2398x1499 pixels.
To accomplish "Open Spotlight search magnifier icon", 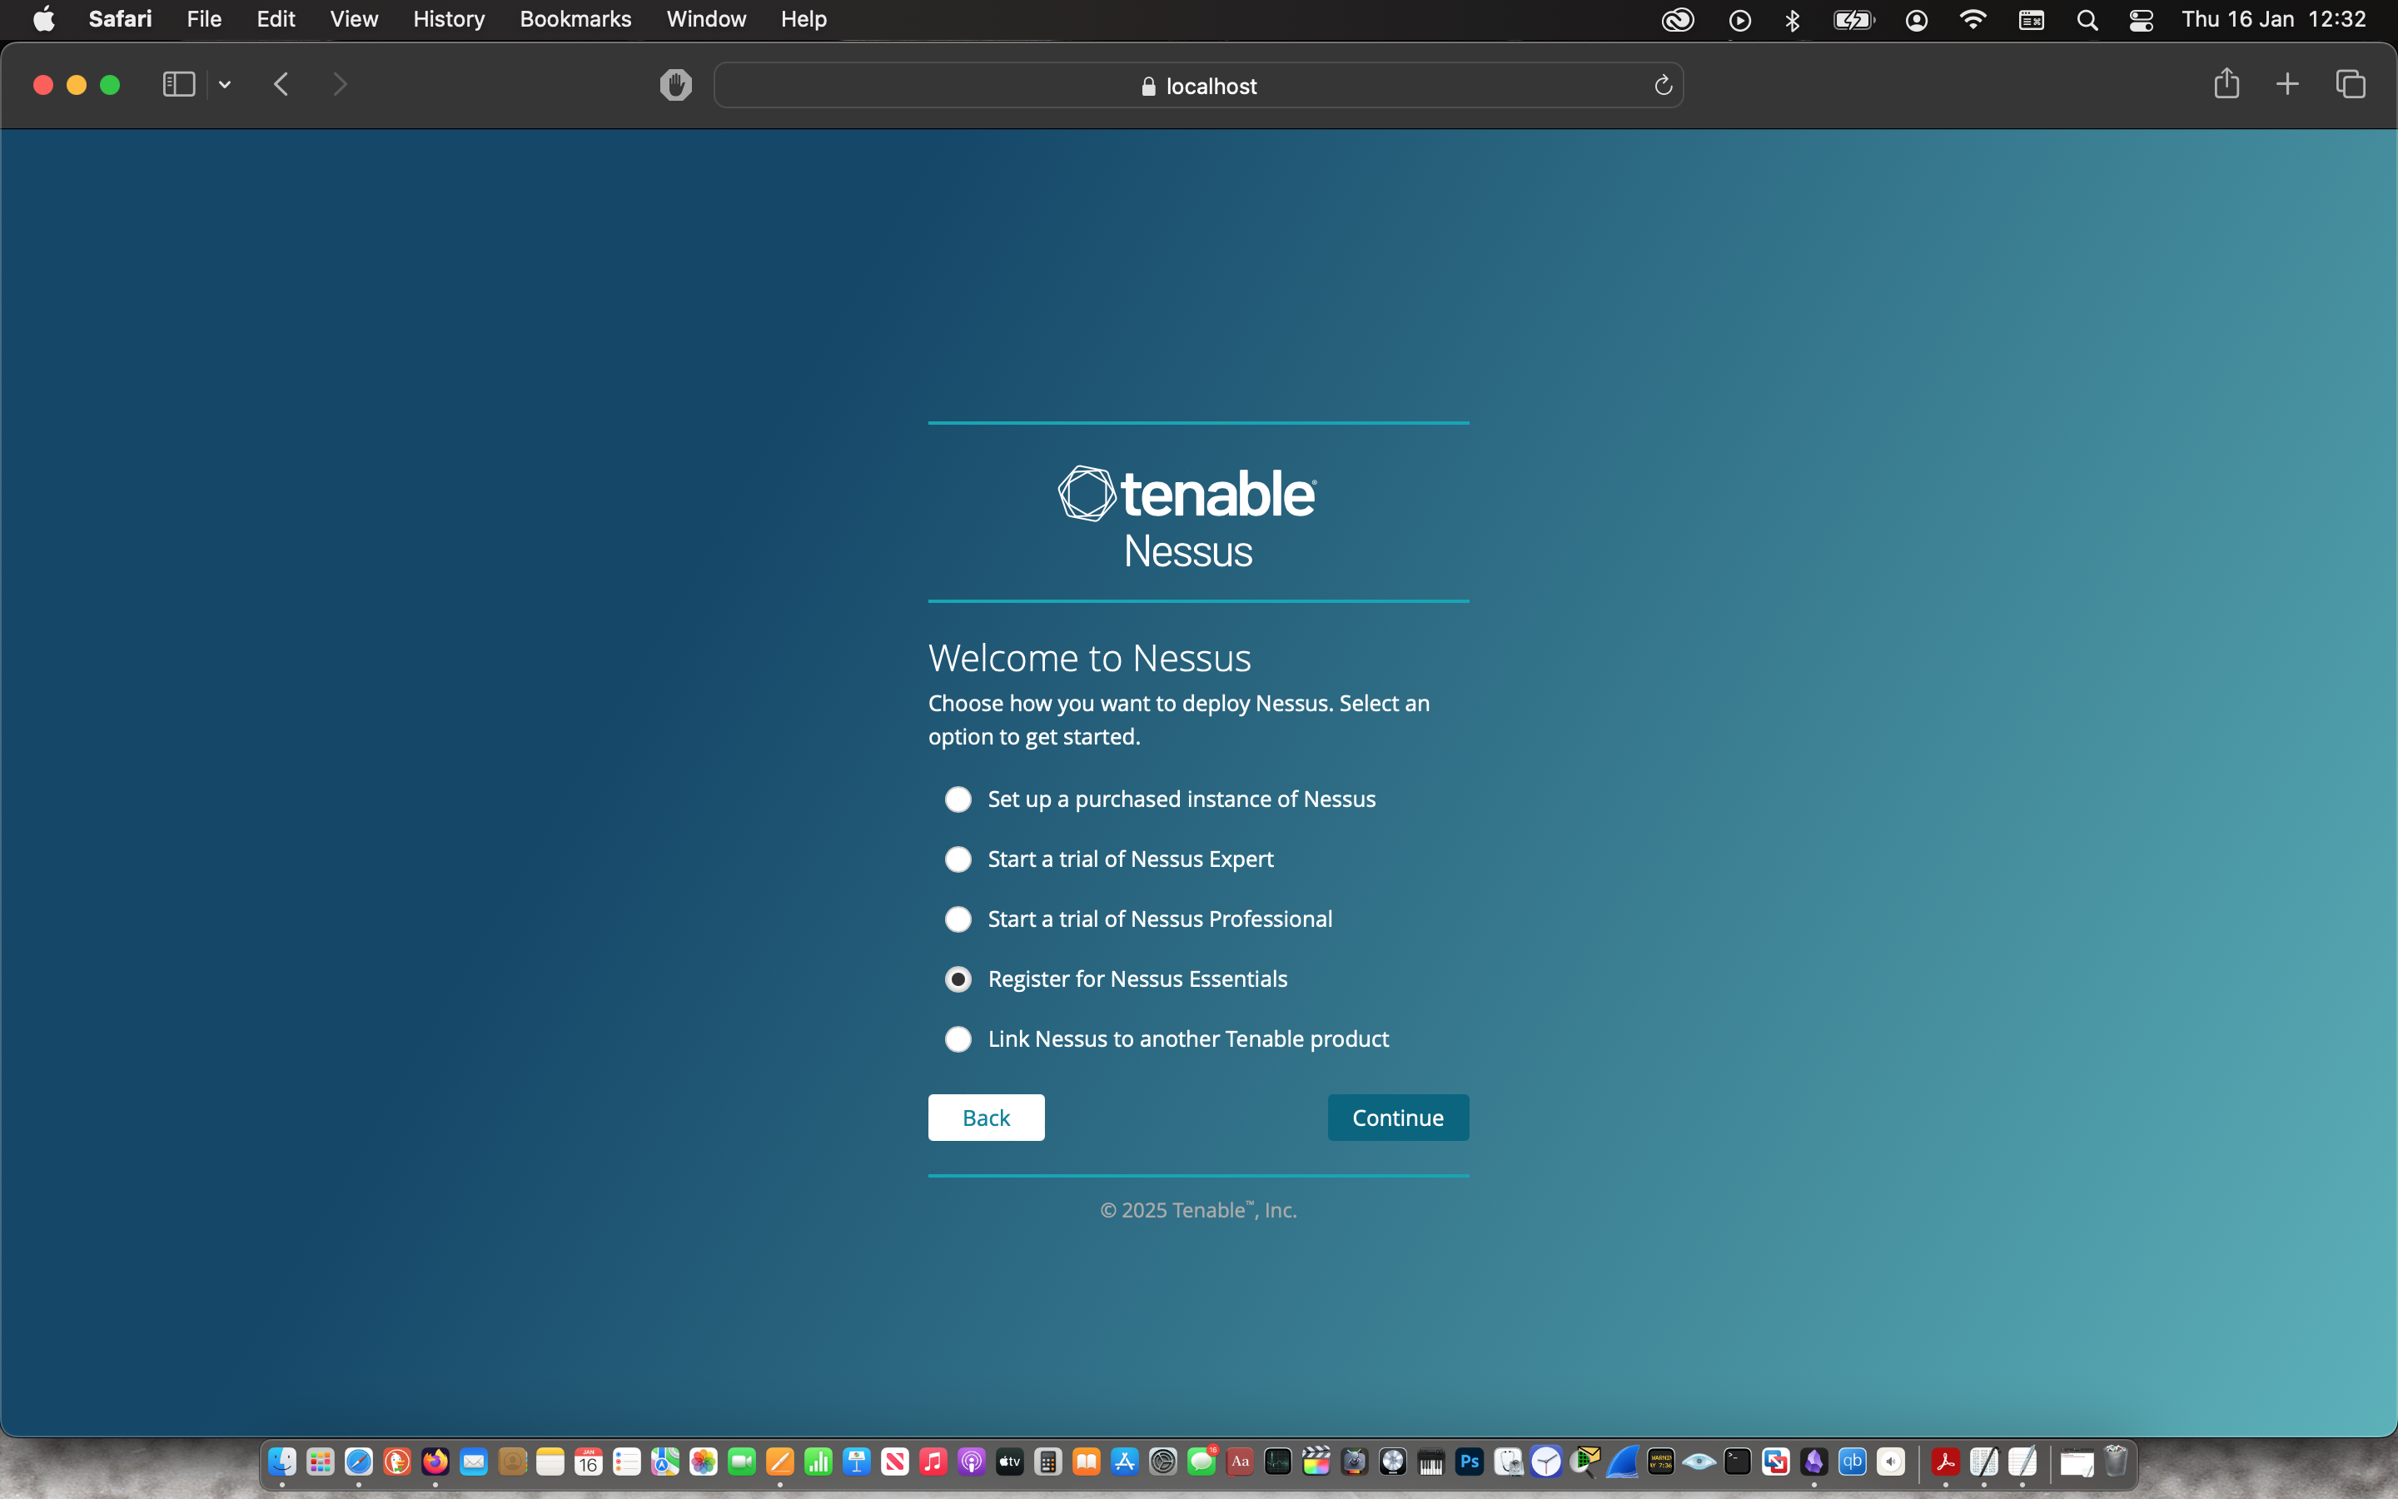I will coord(2087,20).
